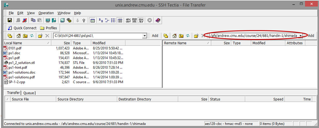
Task: Create new local folder icon
Action: [x=40, y=36]
